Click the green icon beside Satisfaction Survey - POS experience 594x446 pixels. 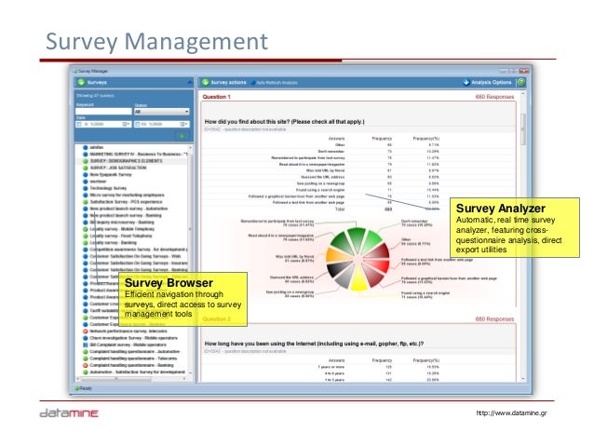point(86,202)
